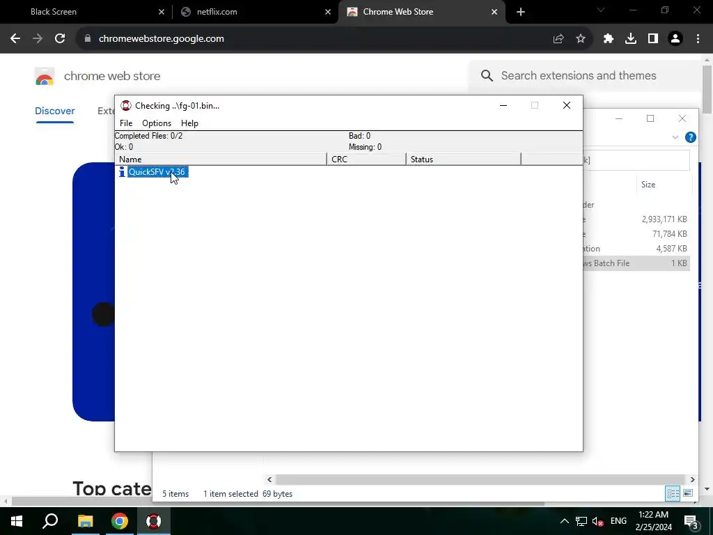Click the network tray icon
This screenshot has height=535, width=713.
[581, 521]
